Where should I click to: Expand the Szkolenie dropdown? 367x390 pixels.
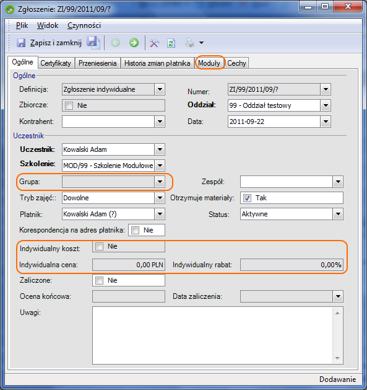160,166
